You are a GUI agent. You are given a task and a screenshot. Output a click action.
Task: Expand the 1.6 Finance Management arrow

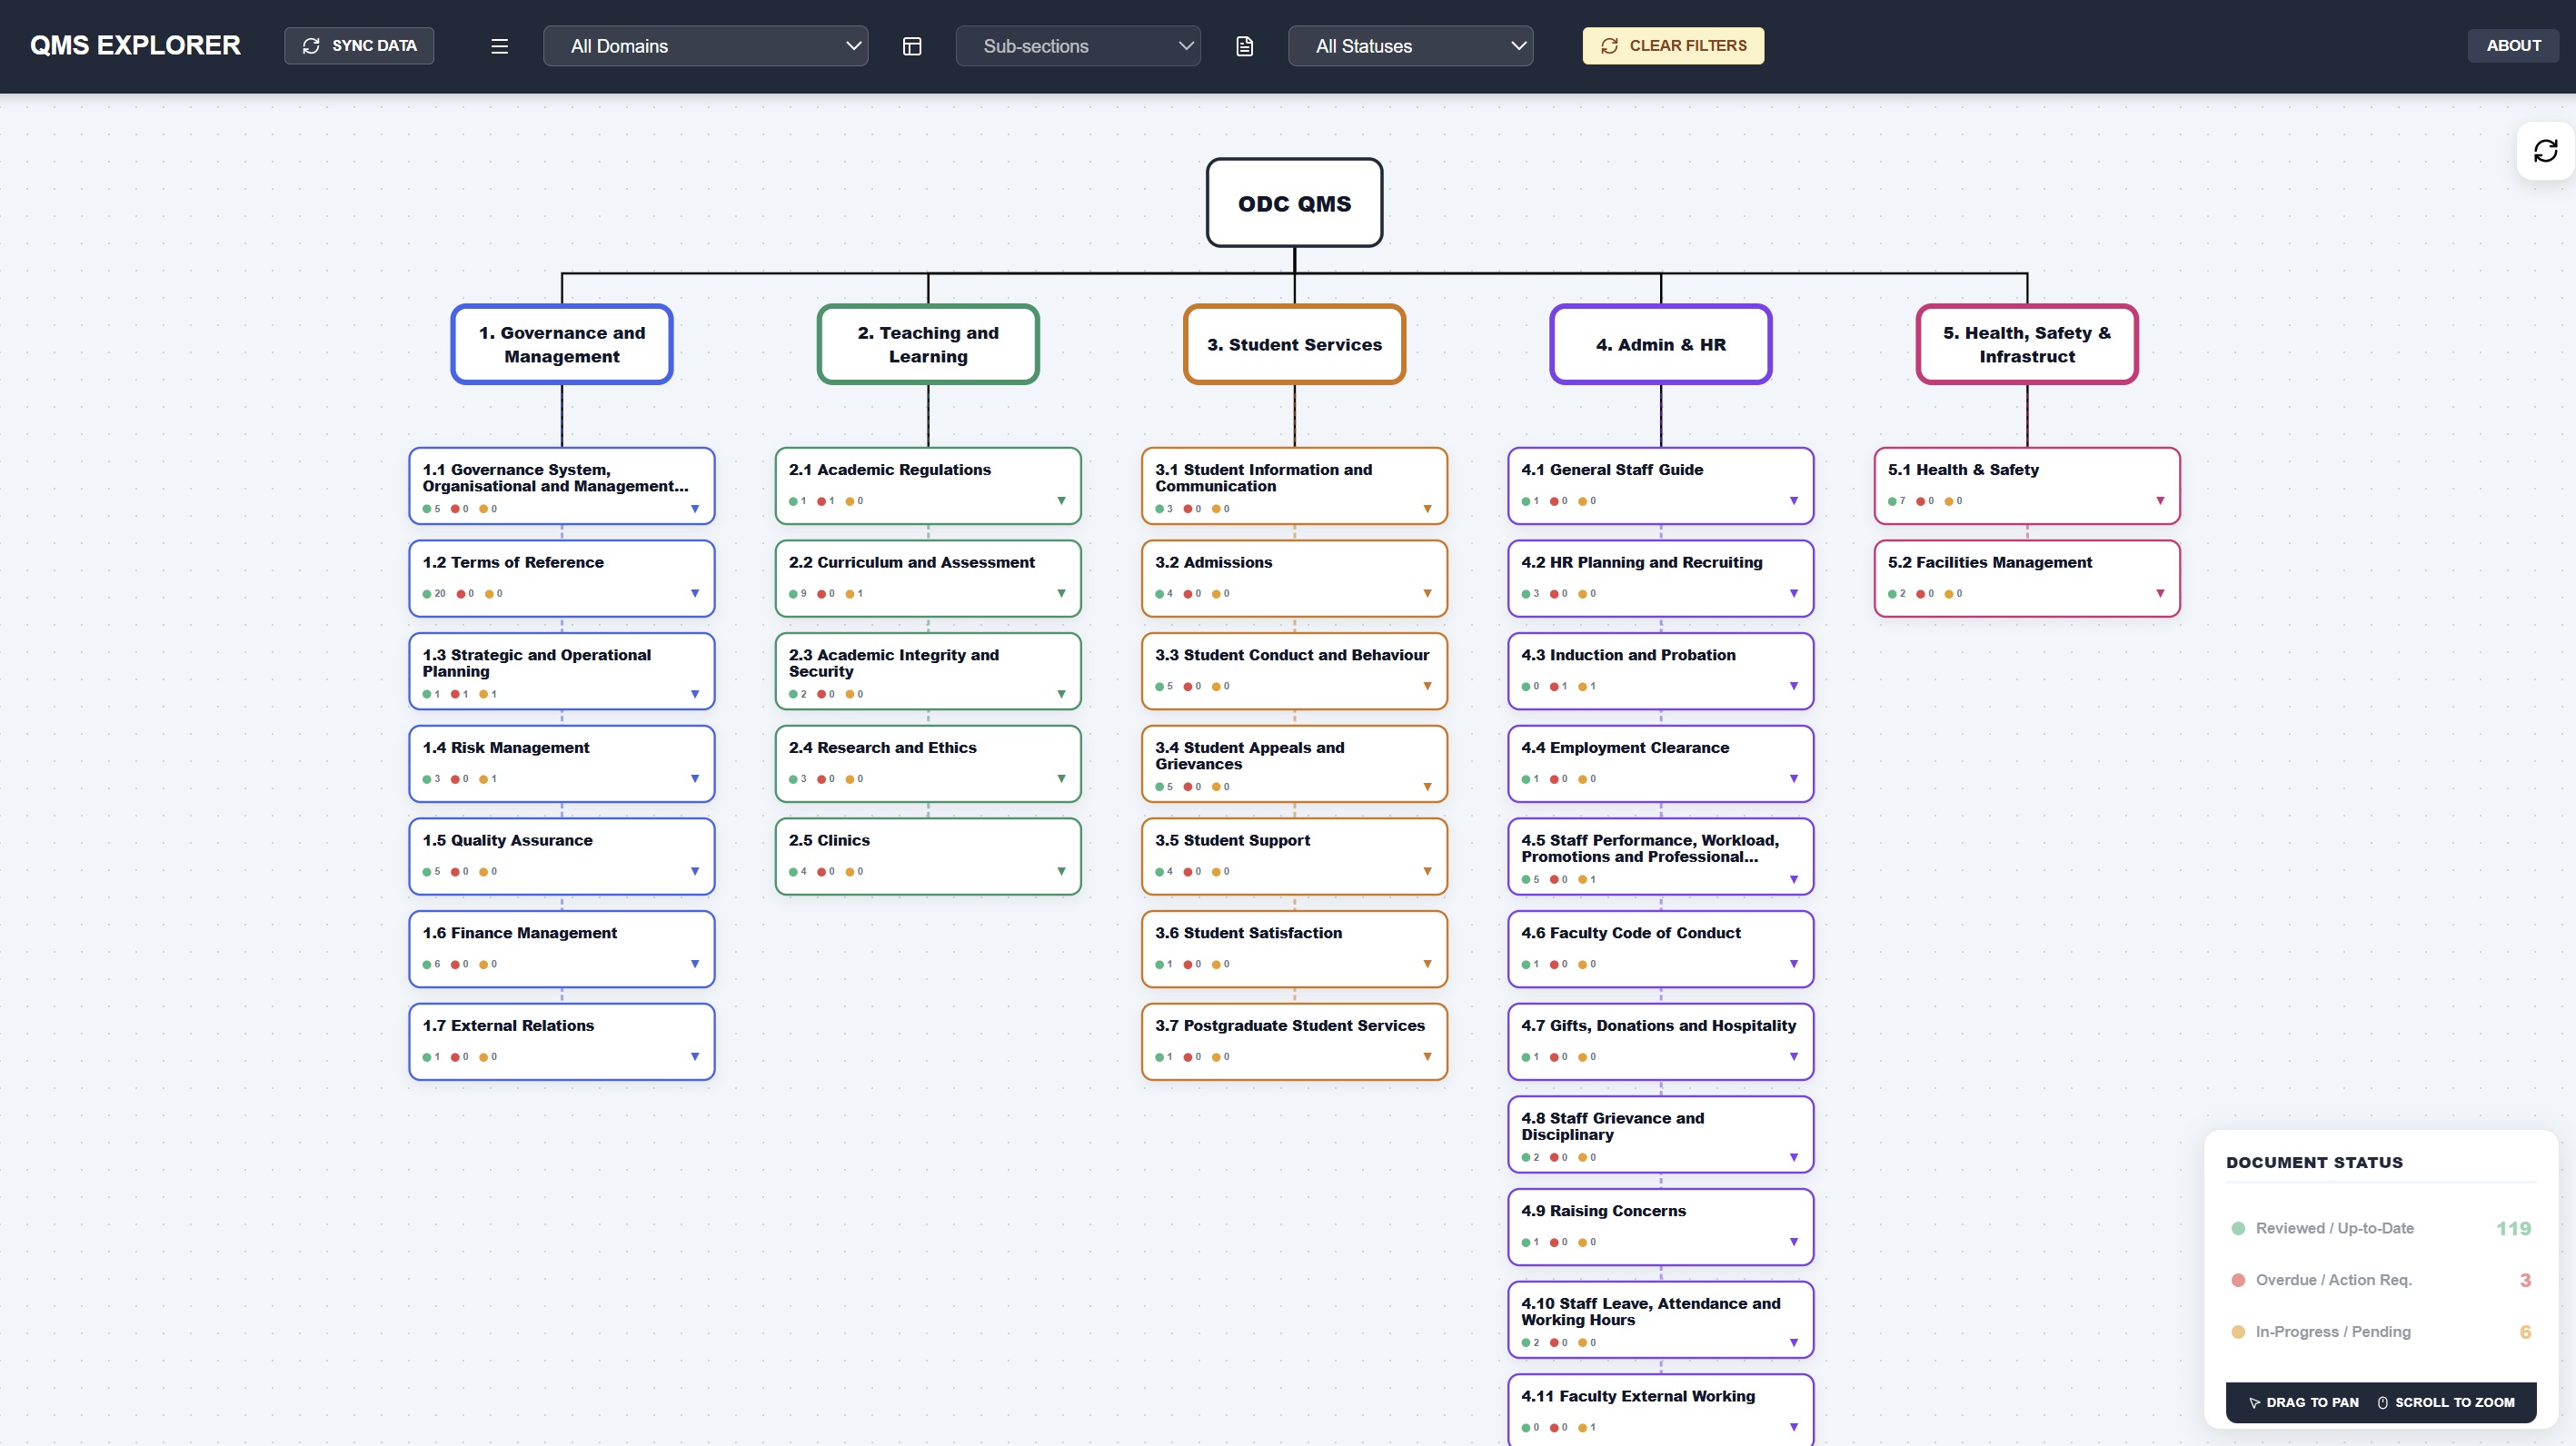click(695, 965)
